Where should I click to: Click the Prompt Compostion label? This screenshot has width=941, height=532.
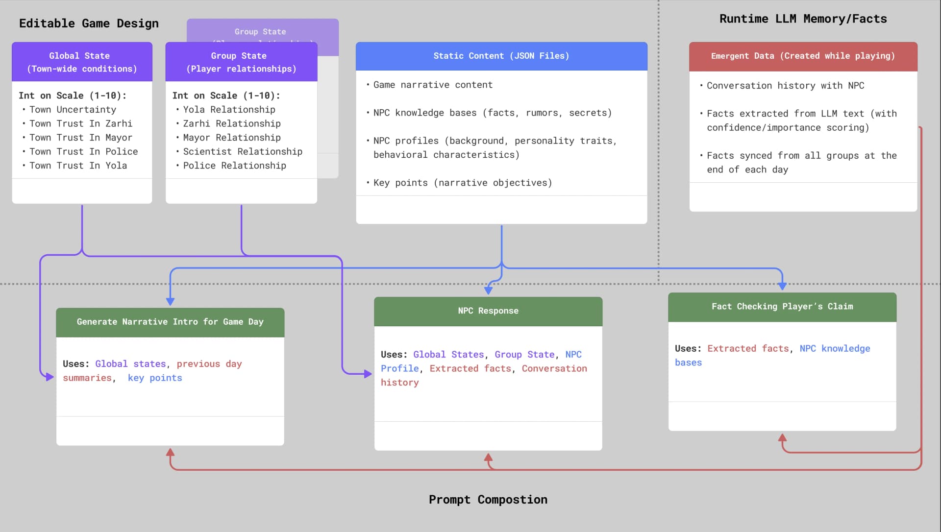(x=488, y=500)
